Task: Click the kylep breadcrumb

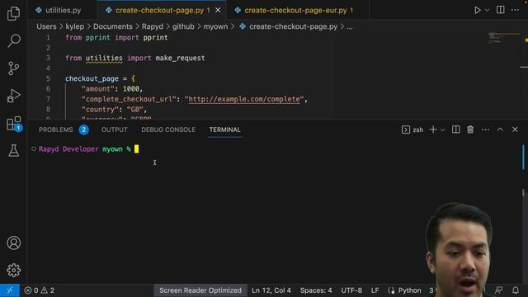Action: coord(75,26)
